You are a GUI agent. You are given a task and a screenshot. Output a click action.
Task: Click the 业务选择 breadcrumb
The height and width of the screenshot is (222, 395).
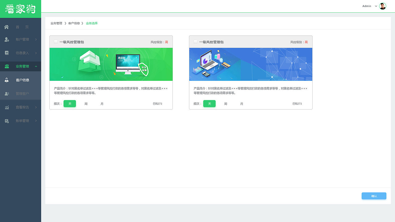tap(92, 23)
